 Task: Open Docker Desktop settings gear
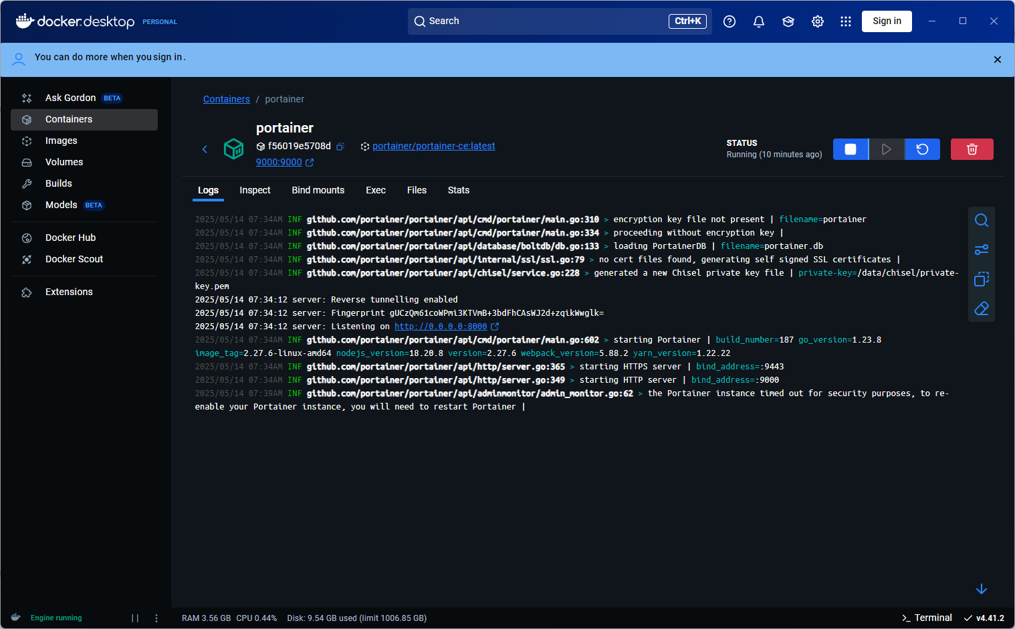point(818,21)
